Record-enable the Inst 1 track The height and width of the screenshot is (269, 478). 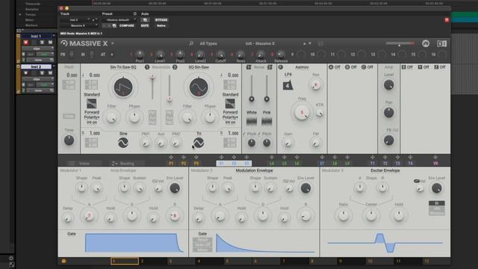[26, 42]
